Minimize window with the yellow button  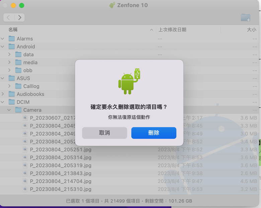point(13,5)
